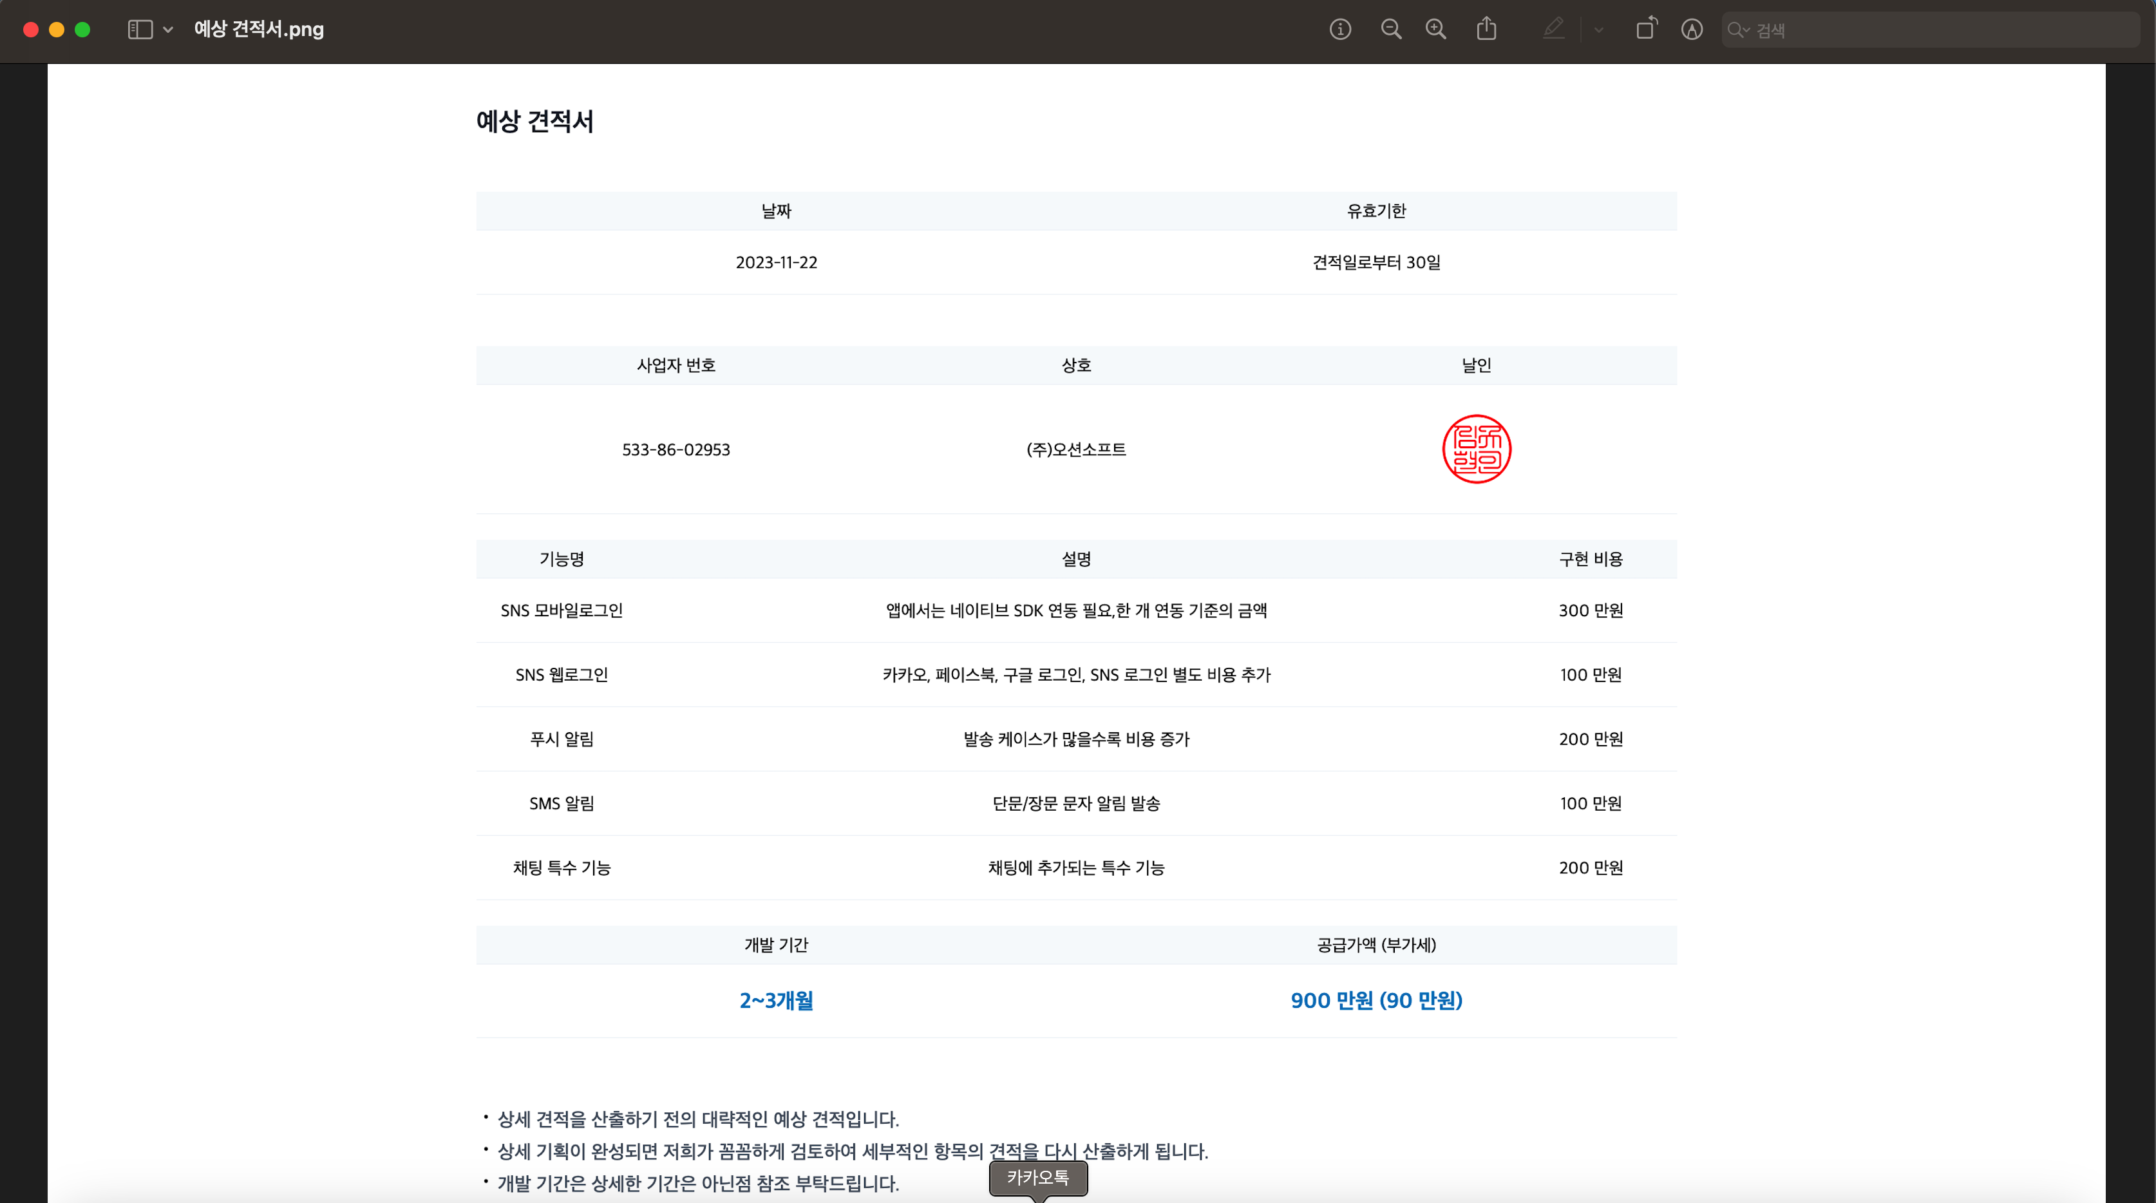Show the Markup toolbar
The width and height of the screenshot is (2156, 1203).
coord(1692,28)
